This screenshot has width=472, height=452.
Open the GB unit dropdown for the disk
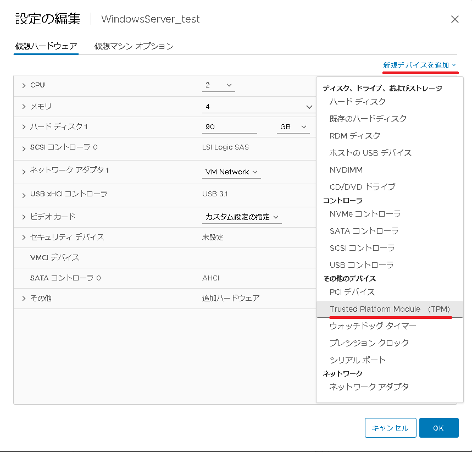point(293,127)
